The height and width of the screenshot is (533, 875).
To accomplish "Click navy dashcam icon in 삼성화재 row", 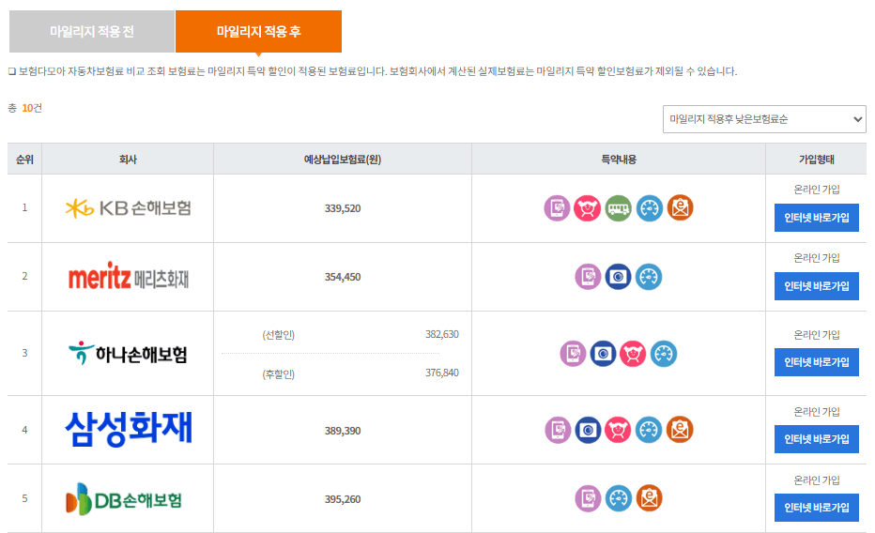I will coord(588,430).
